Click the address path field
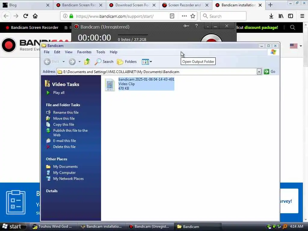 coord(156,72)
